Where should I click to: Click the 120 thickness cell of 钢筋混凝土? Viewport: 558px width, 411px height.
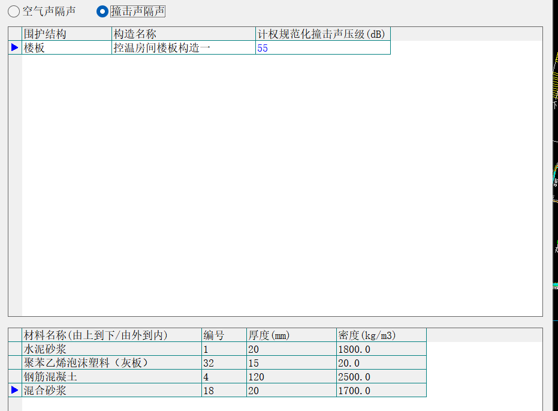[x=291, y=377]
